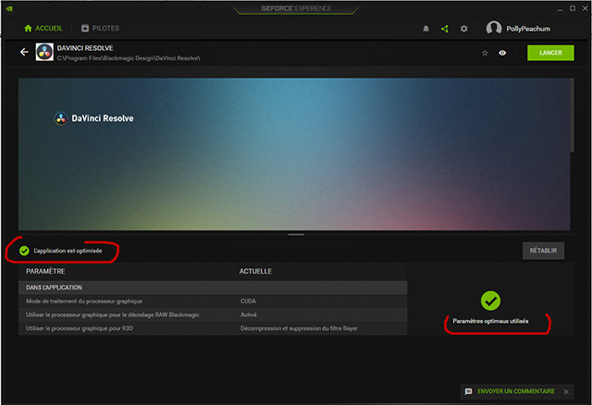Go back with the left arrow
The image size is (592, 405).
pyautogui.click(x=24, y=52)
